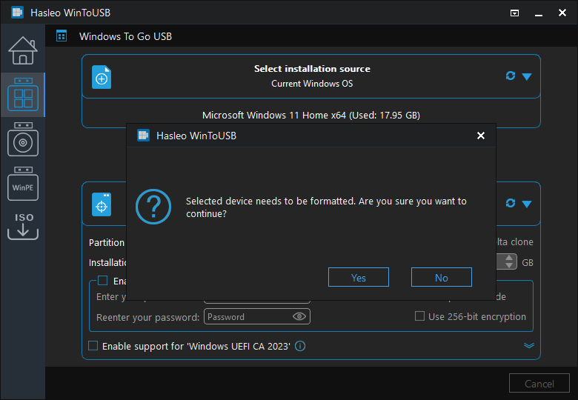
Task: Click the 'Reenter your password:' label
Action: click(x=147, y=318)
